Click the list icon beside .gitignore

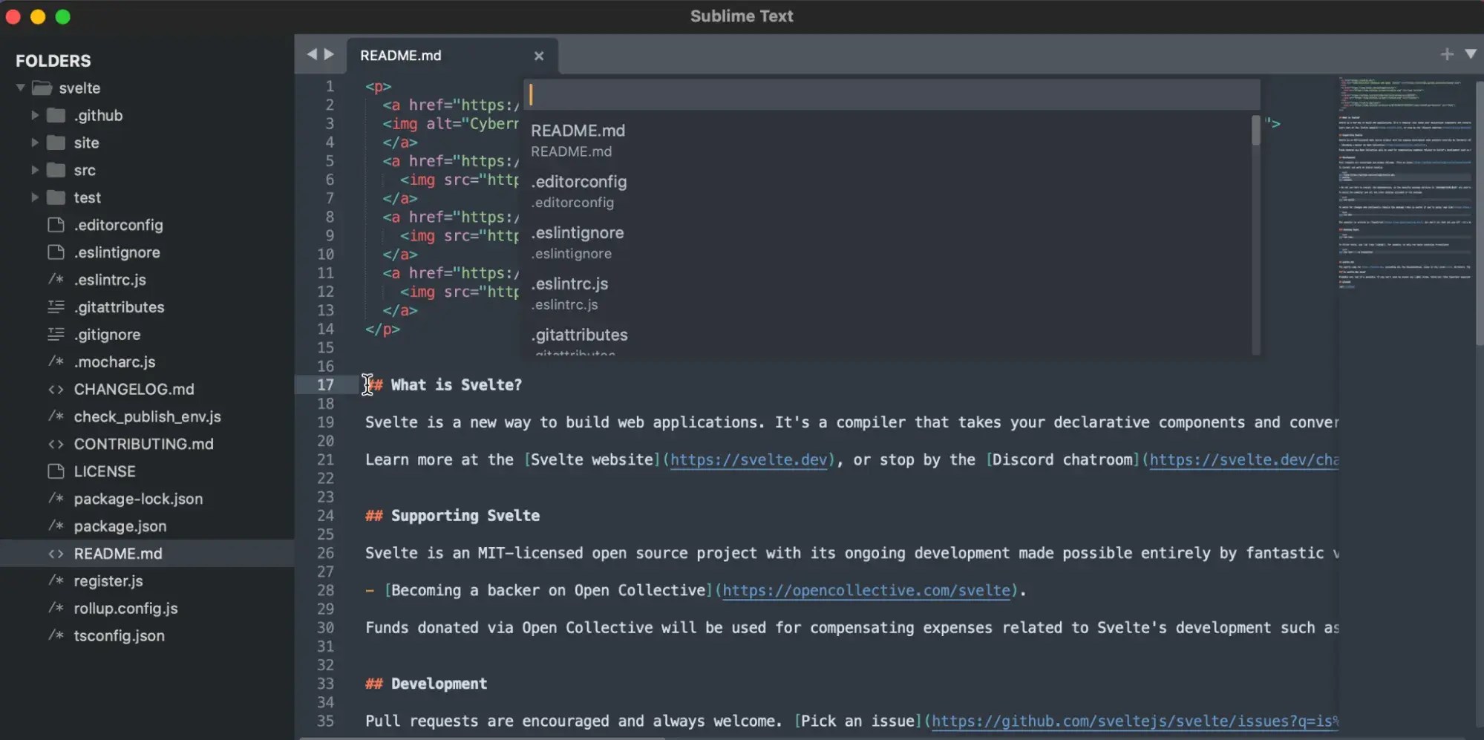point(56,335)
